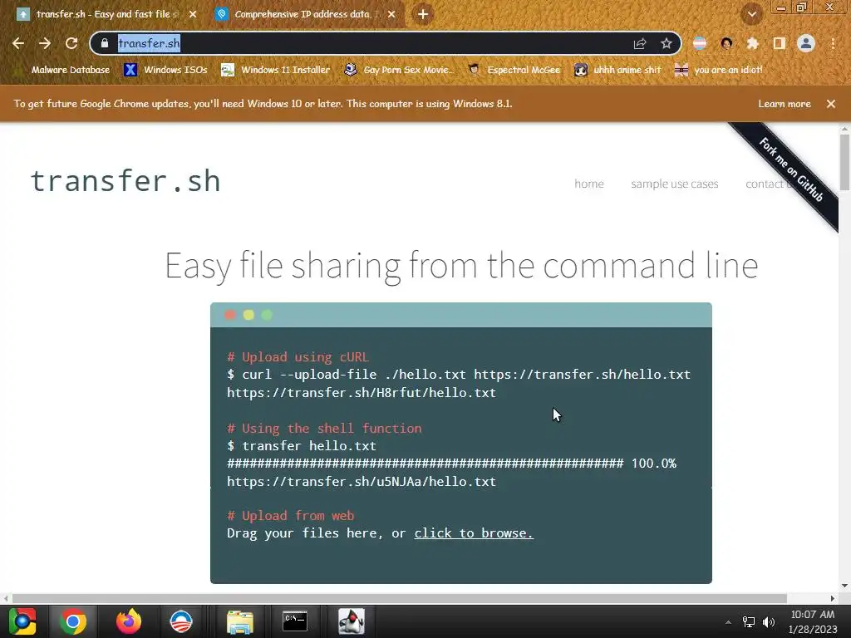
Task: Show hidden system tray icons
Action: 728,622
